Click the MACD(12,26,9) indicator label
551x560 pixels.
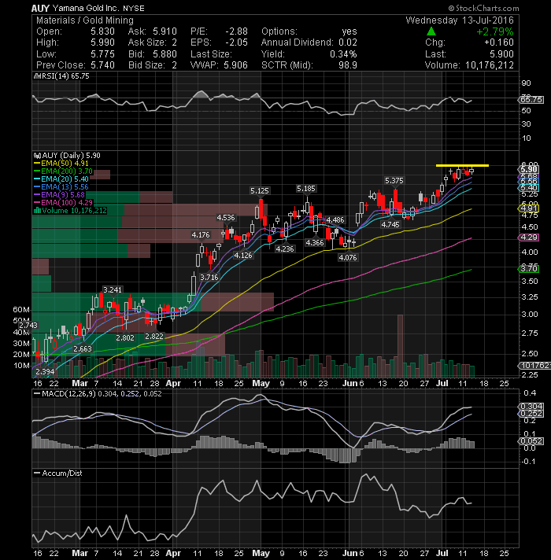[68, 393]
